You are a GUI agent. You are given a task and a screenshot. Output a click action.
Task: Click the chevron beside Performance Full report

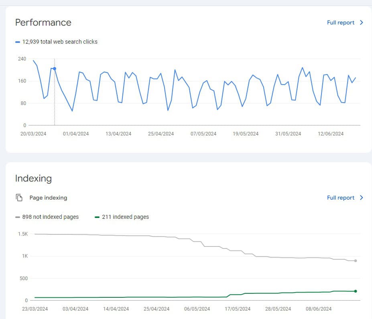(x=362, y=23)
